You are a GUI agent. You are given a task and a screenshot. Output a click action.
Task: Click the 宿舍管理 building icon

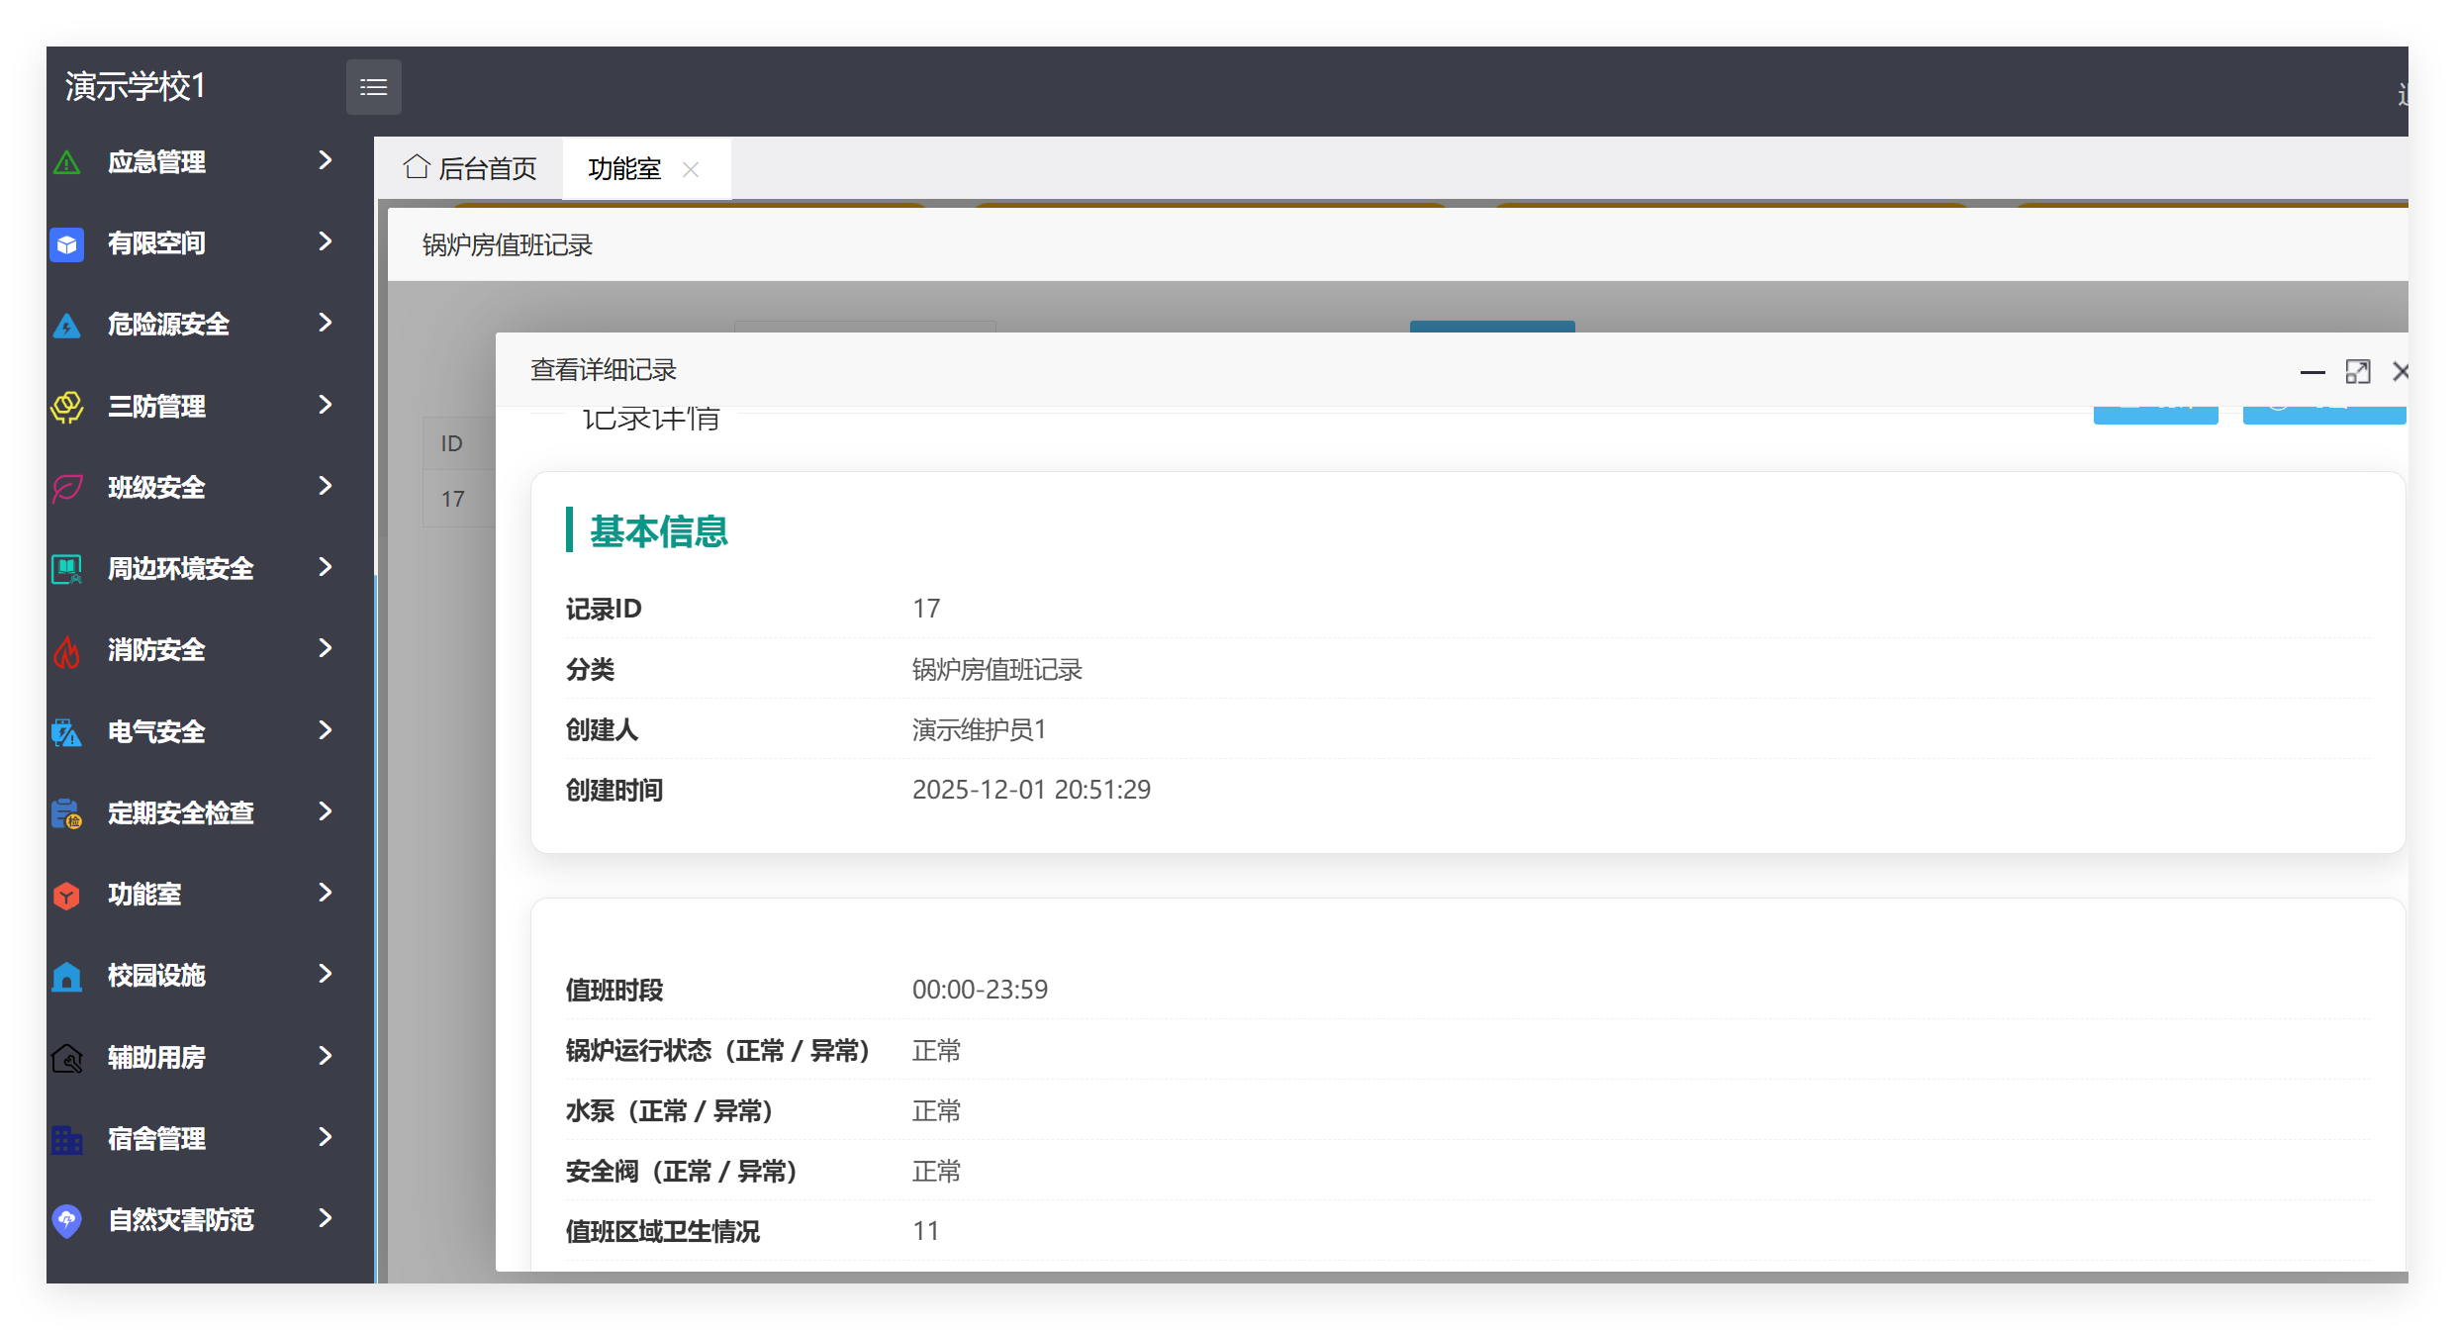click(x=66, y=1139)
